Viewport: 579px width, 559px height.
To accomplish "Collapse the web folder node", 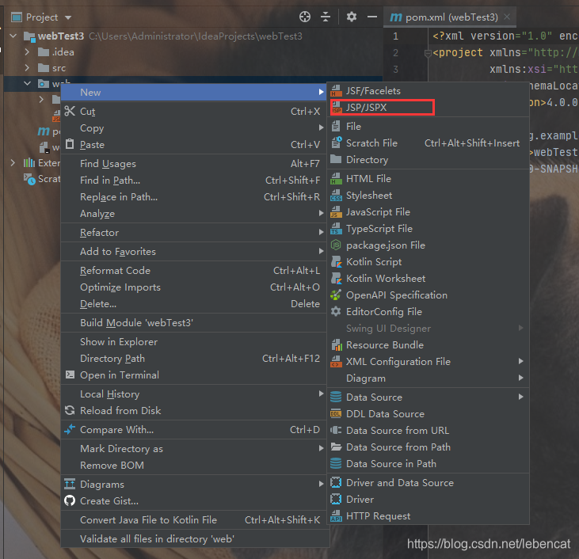I will (27, 83).
